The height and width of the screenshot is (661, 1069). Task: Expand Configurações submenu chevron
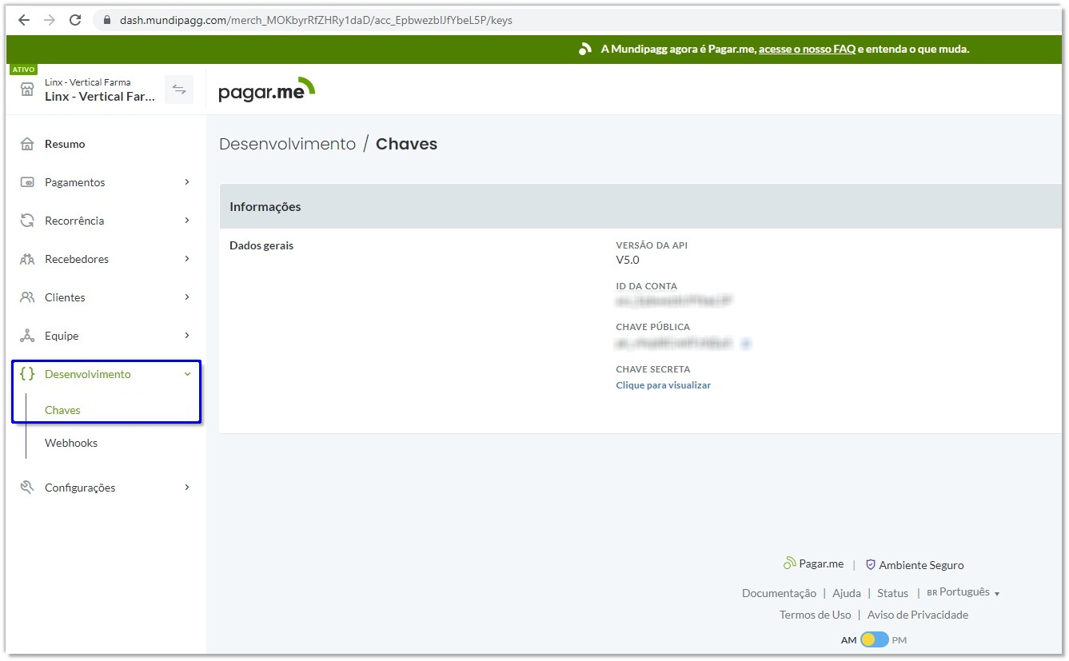click(x=187, y=488)
